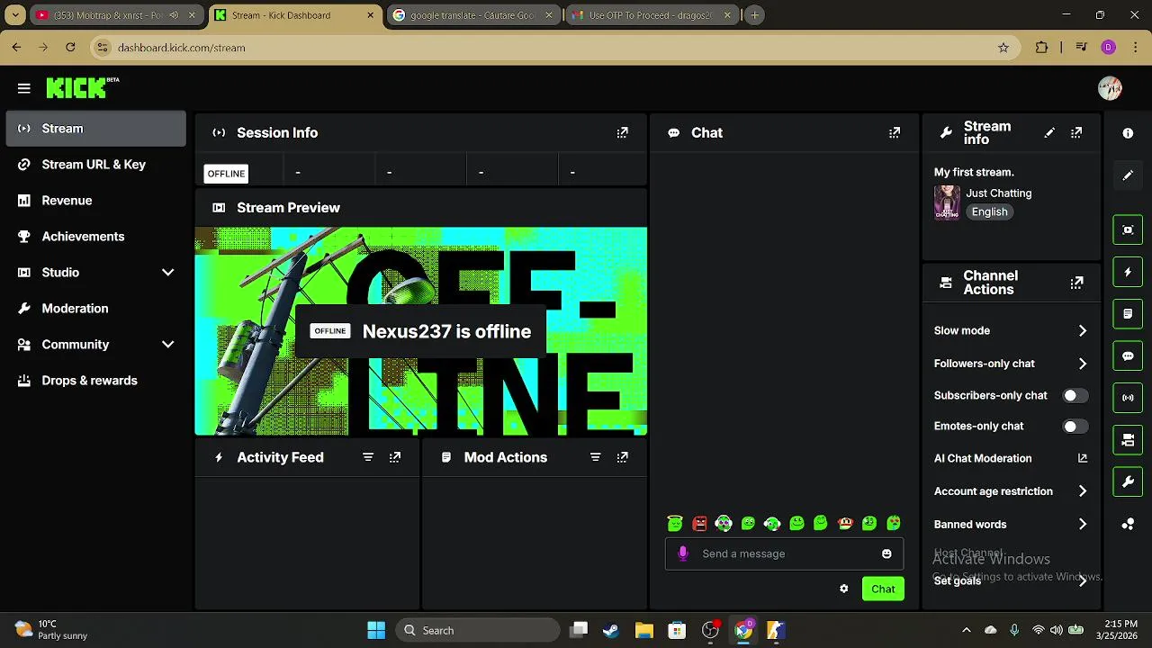Click the English language tag
The width and height of the screenshot is (1152, 648).
[x=989, y=211]
